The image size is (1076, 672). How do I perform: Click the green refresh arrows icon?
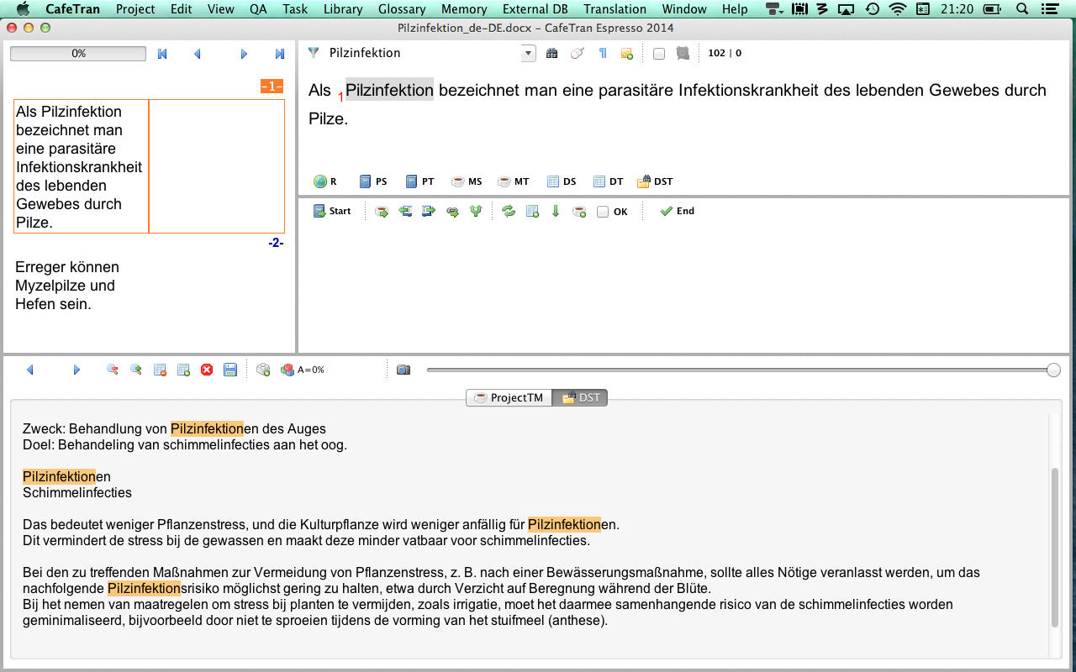tap(509, 212)
